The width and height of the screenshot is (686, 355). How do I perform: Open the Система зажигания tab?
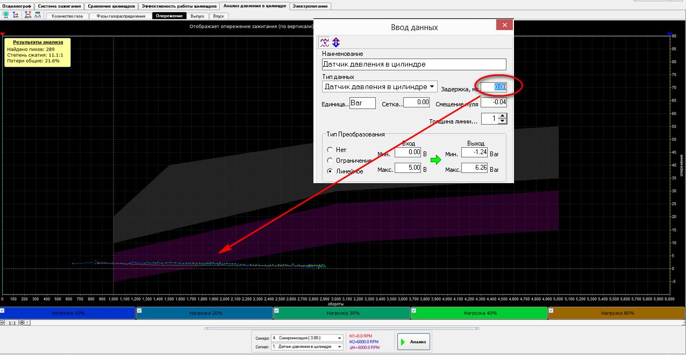click(x=60, y=6)
